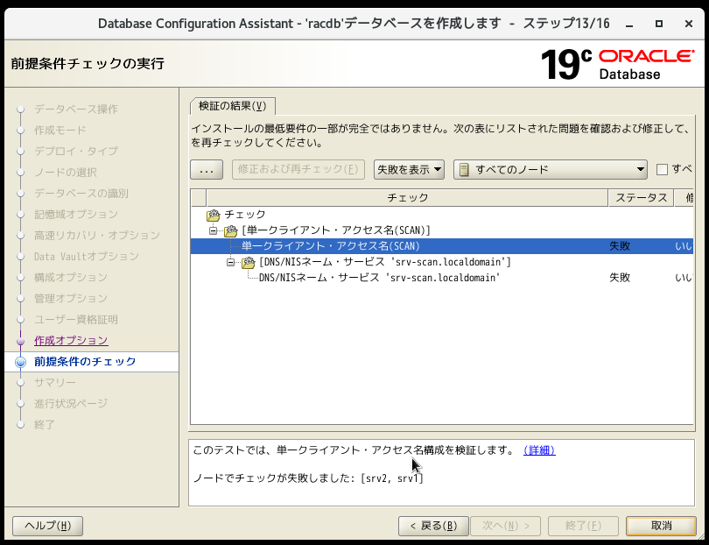Click the サマリー step in sidebar
The height and width of the screenshot is (545, 709).
[55, 383]
